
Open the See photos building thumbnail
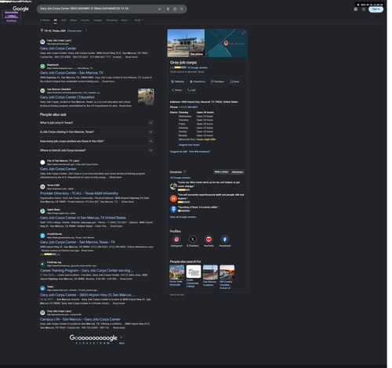click(186, 43)
